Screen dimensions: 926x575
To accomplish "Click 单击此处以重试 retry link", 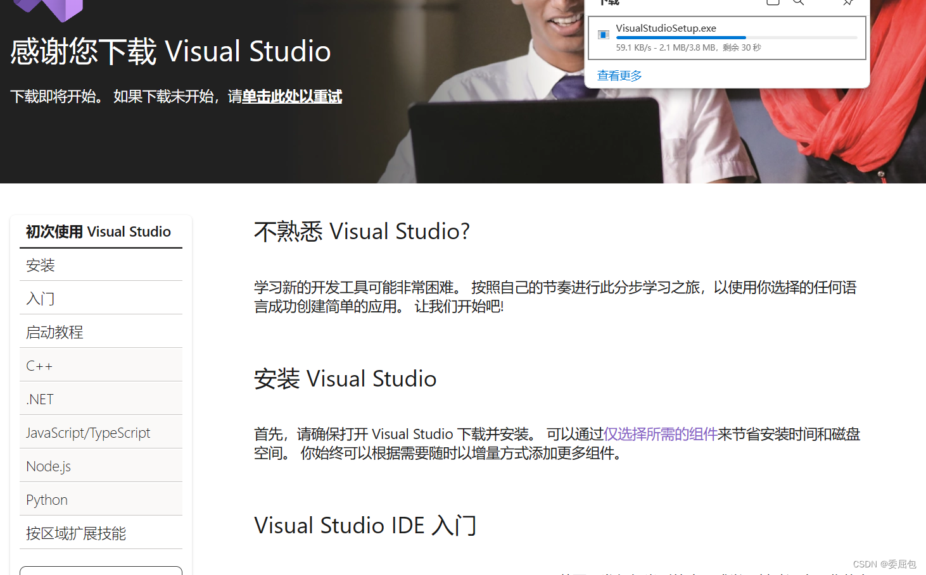I will [291, 96].
